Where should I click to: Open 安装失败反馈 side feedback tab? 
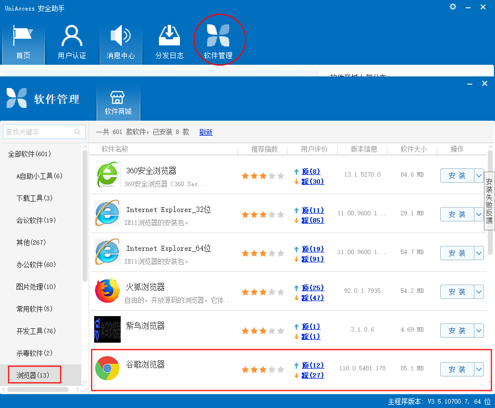pyautogui.click(x=489, y=200)
